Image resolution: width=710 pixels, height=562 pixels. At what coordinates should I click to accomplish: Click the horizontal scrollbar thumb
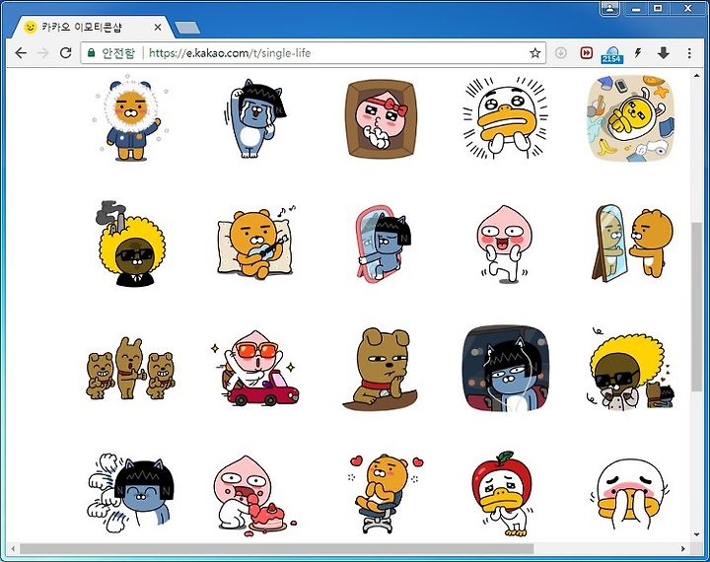coord(276,548)
